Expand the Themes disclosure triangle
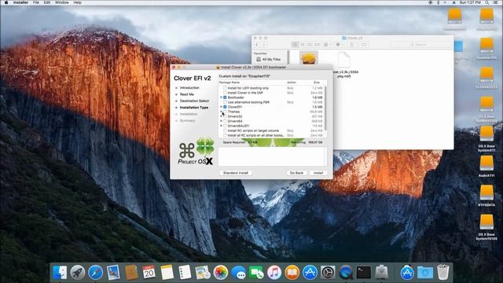 [221, 112]
